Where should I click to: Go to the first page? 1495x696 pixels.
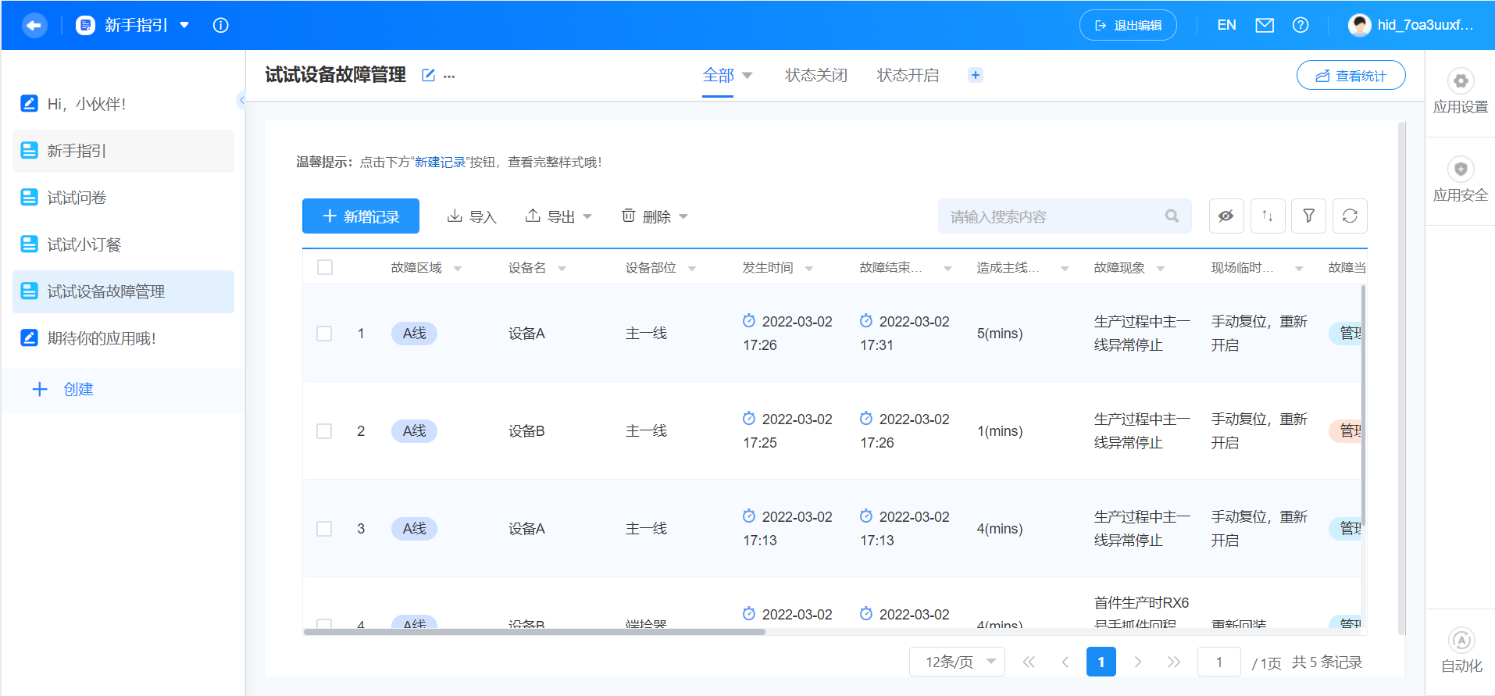[x=1029, y=662]
